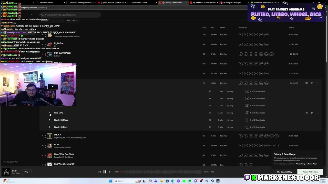
Task: Open more options for 1-30-2026 track
Action: tap(318, 83)
